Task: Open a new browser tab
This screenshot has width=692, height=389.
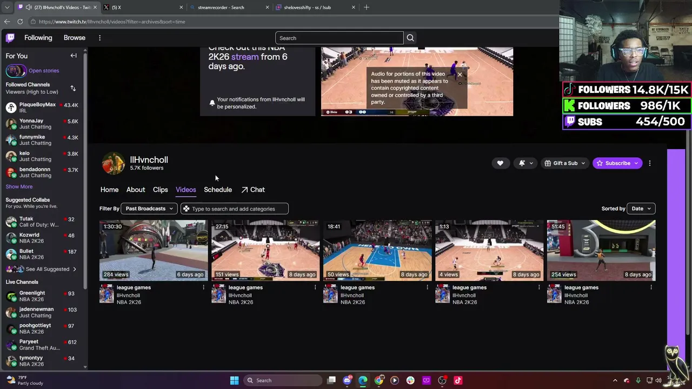Action: [367, 7]
